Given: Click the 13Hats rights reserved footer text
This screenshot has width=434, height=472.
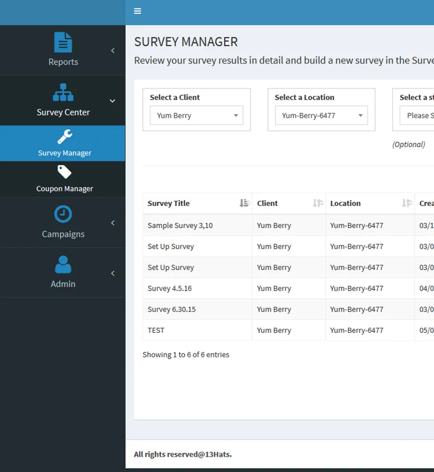Looking at the screenshot, I should (183, 454).
